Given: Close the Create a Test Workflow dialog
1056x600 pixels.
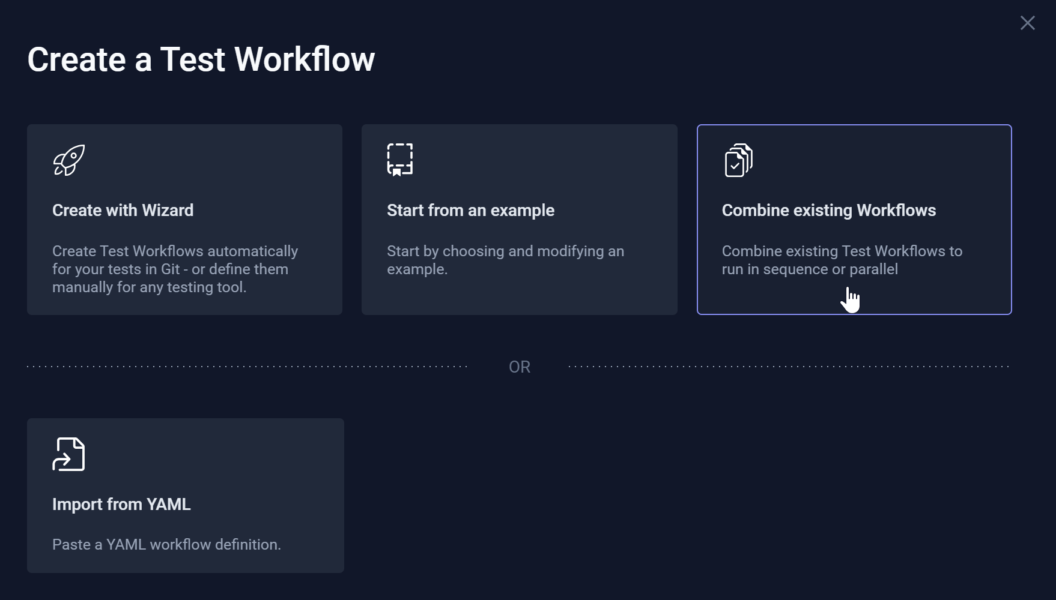Looking at the screenshot, I should pyautogui.click(x=1027, y=23).
